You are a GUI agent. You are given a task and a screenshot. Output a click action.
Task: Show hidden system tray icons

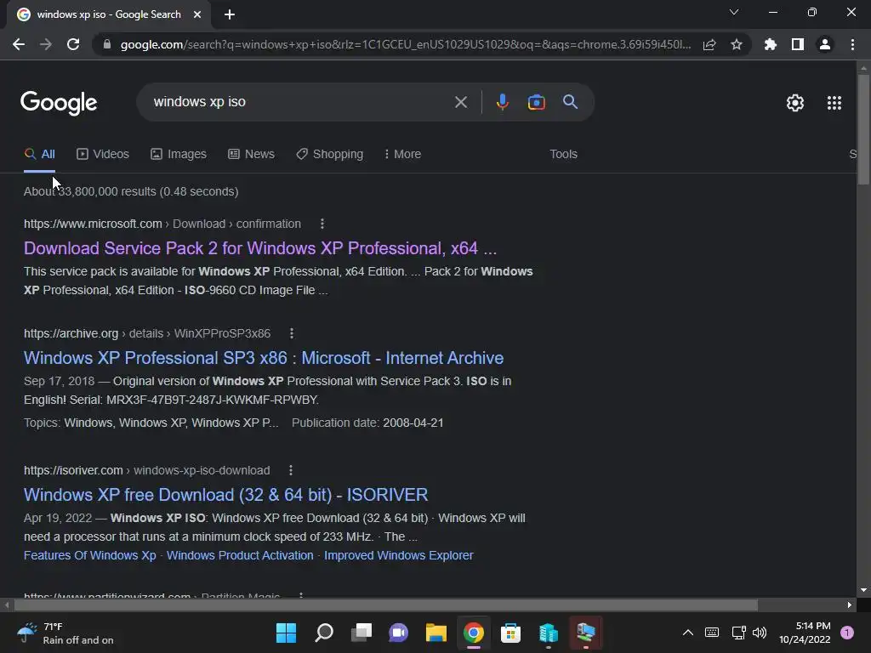pyautogui.click(x=687, y=633)
